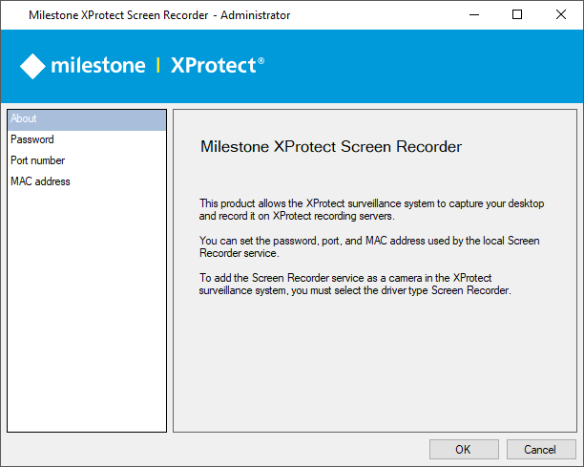
Task: Click the Milestone XProtect Screen Recorder heading
Action: tap(331, 147)
